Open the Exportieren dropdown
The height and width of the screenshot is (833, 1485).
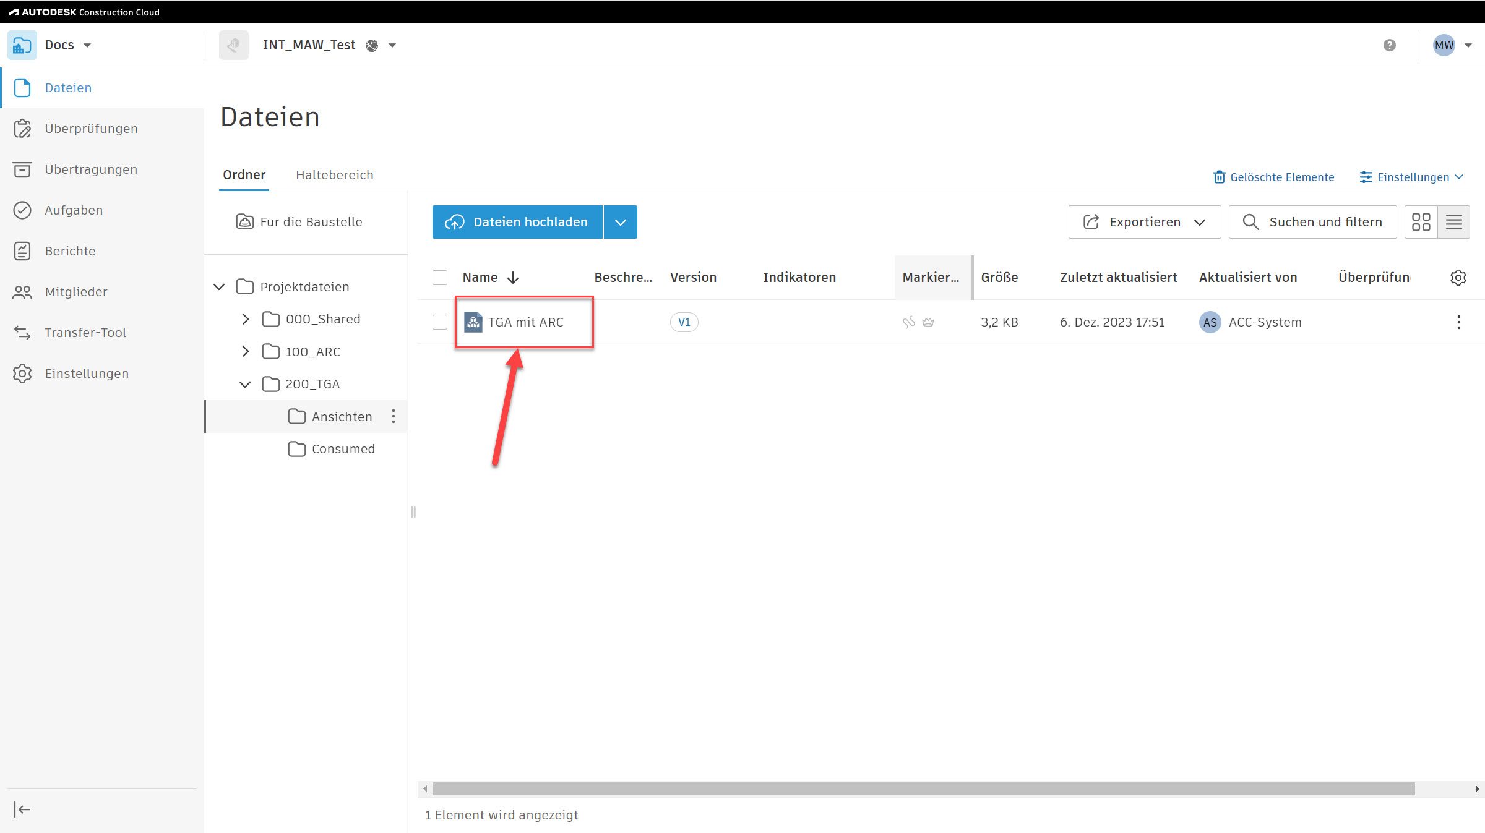(1144, 222)
